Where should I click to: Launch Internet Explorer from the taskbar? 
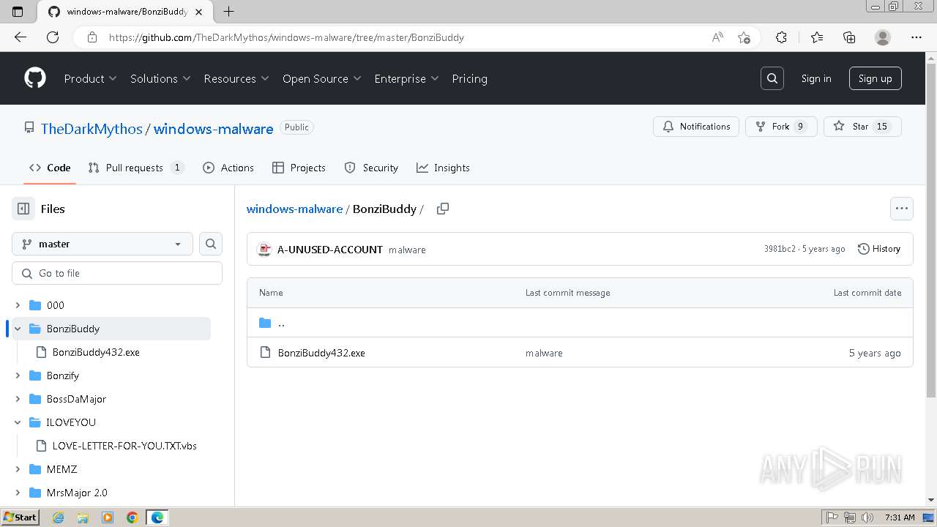tap(58, 517)
